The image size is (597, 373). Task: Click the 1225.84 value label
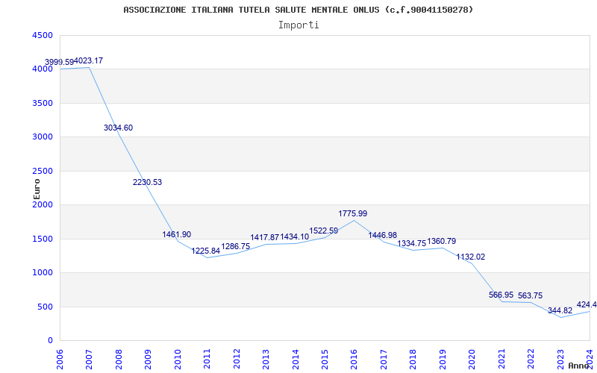tap(206, 251)
